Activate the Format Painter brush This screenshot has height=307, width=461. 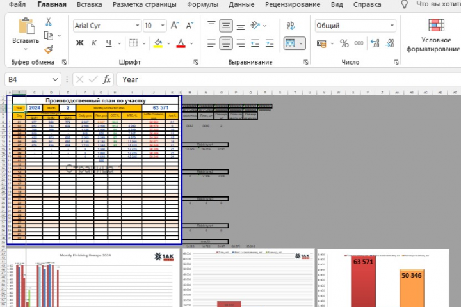49,49
